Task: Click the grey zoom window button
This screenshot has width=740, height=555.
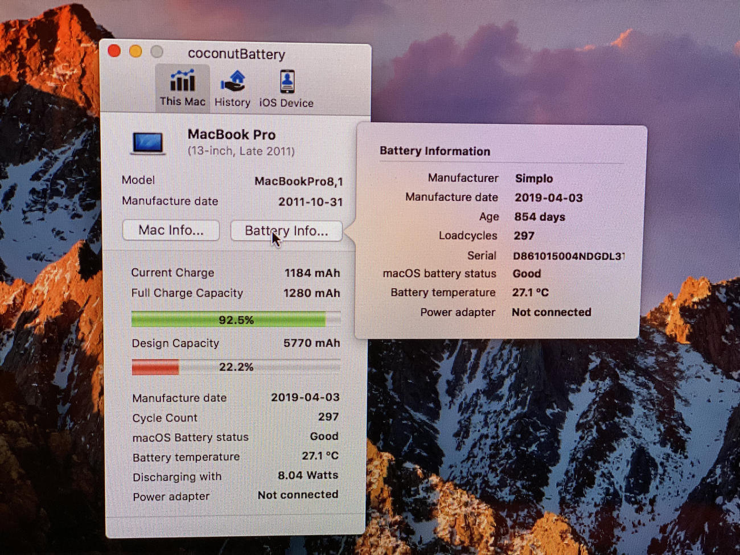Action: pos(157,52)
